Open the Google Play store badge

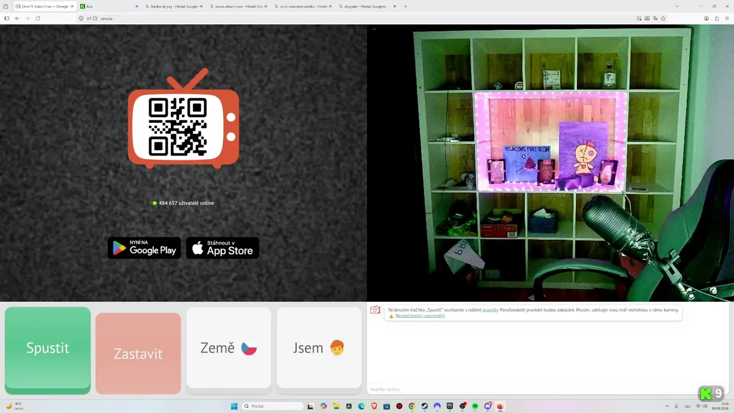(x=145, y=248)
